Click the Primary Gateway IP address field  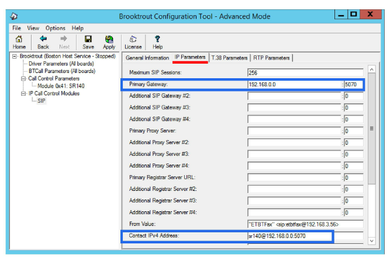coord(295,85)
